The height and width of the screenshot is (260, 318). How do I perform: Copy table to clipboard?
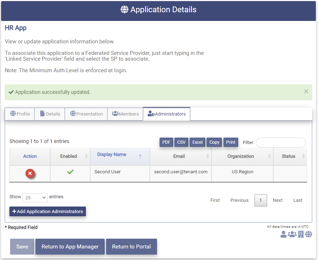tap(214, 142)
